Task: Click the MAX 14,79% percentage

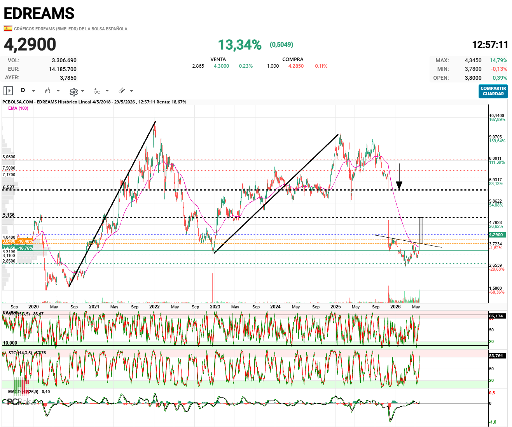Action: pyautogui.click(x=498, y=60)
